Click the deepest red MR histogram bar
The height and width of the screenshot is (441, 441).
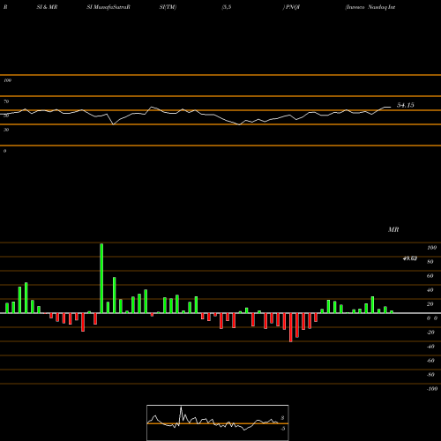point(291,327)
